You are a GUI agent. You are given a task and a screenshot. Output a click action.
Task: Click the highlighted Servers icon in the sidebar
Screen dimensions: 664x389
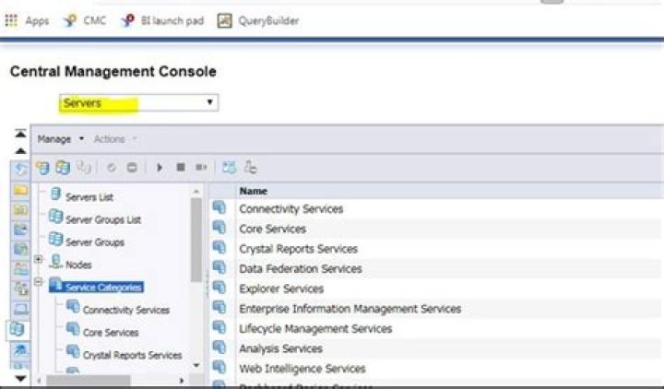point(18,329)
